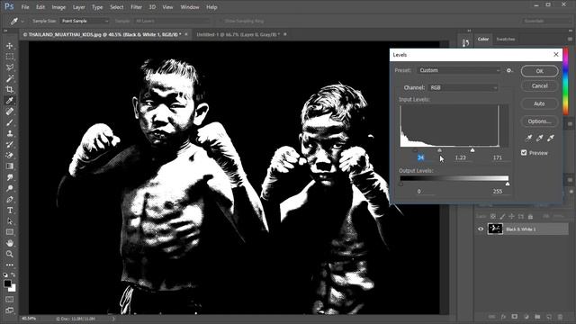Select the Smudge tool

(10, 177)
